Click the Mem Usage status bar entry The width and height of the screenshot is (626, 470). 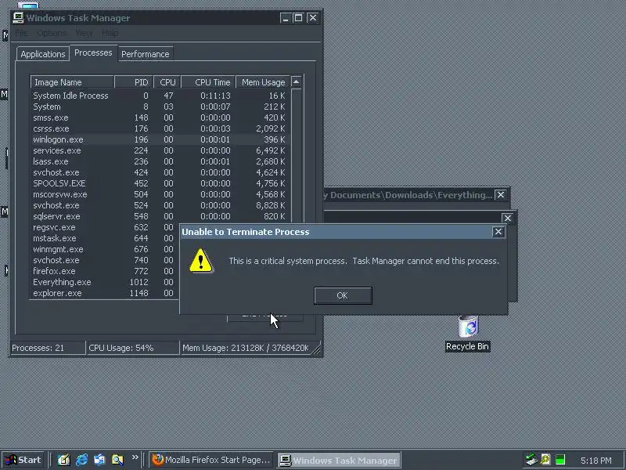pyautogui.click(x=246, y=348)
